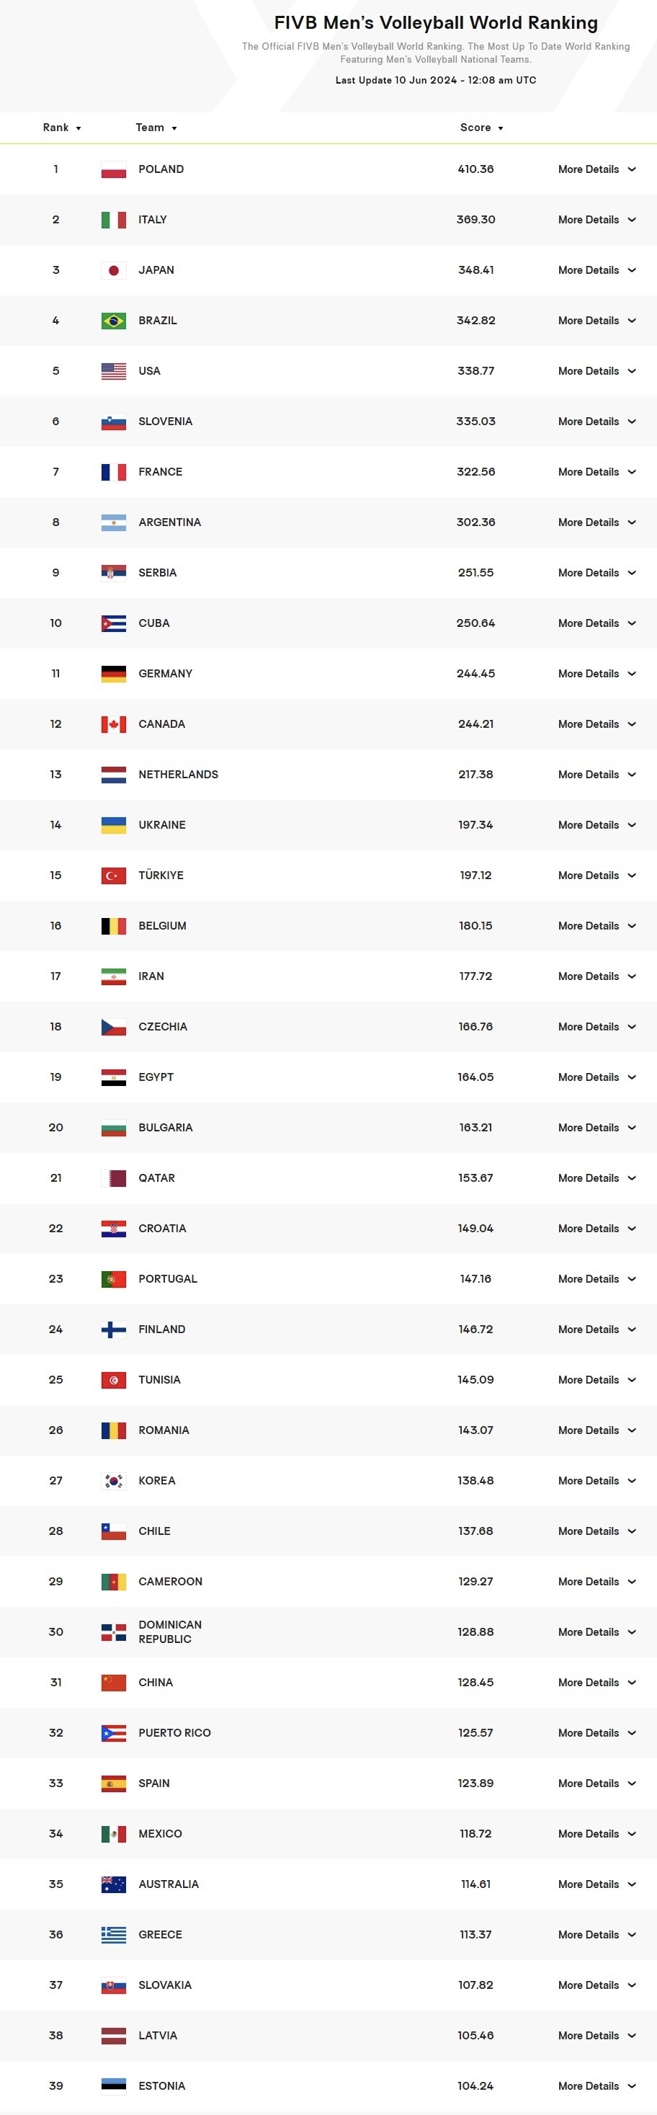Expand More Details for Slovenia

[597, 422]
